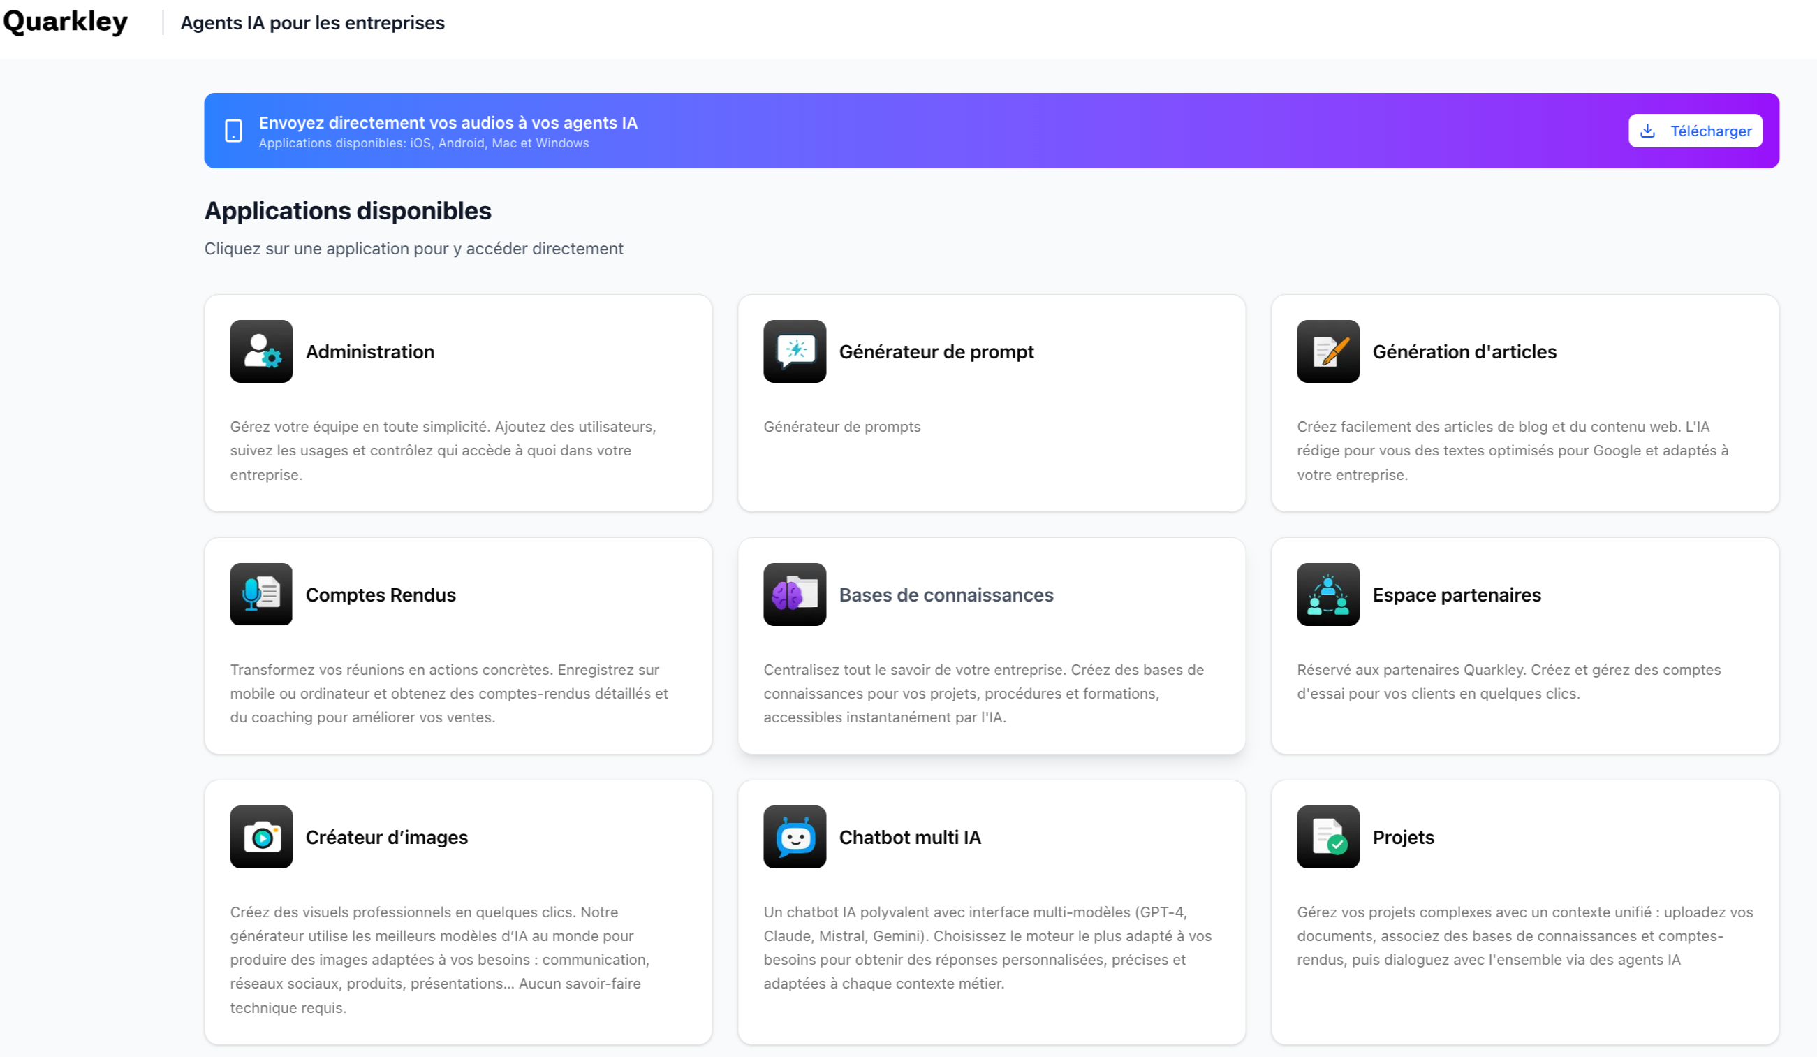Click the Administration user-gear icon
Viewport: 1817px width, 1057px height.
click(261, 351)
